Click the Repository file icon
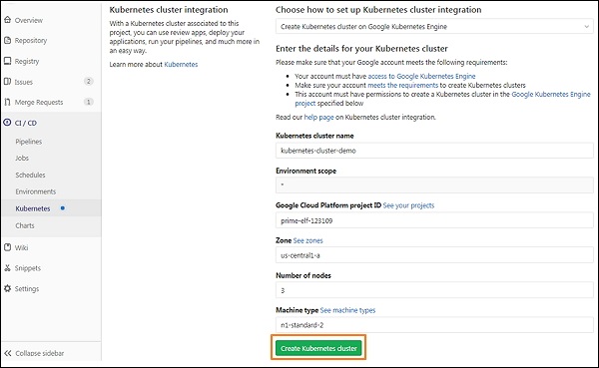599x368 pixels. [7, 40]
